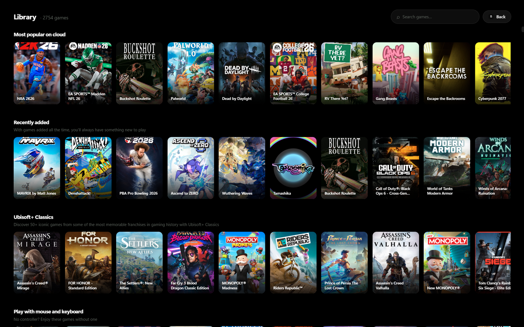Open the RV There Yet? card
Image resolution: width=524 pixels, height=327 pixels.
(345, 73)
